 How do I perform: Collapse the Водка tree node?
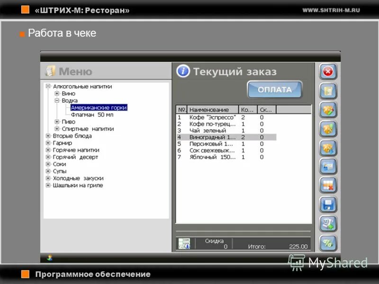[x=57, y=100]
